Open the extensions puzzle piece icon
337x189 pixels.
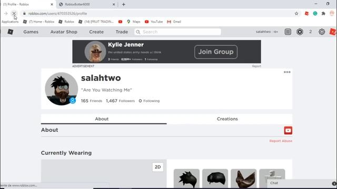(323, 13)
